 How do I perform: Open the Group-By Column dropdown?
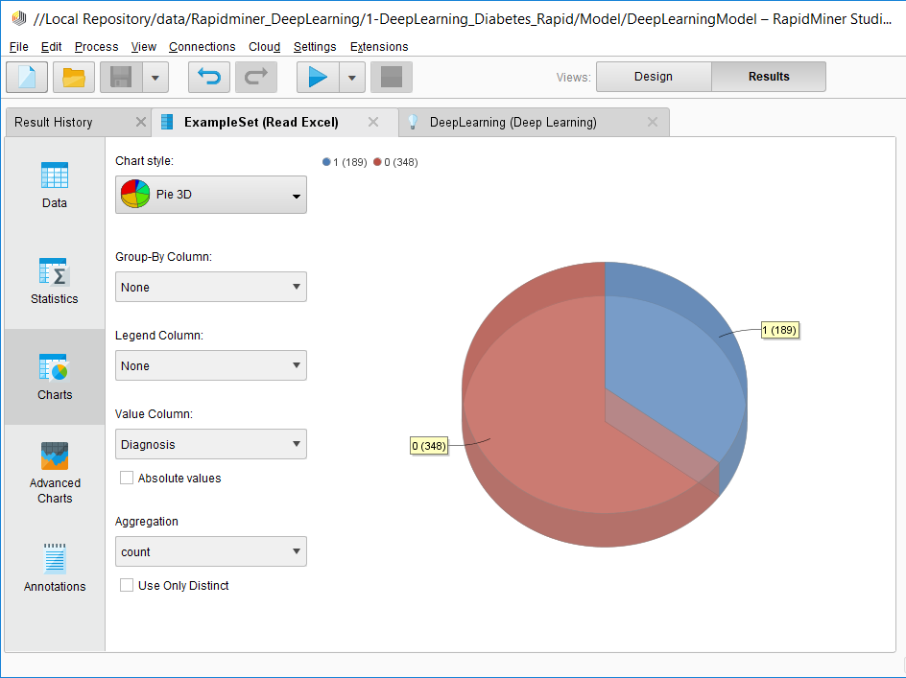(x=211, y=287)
